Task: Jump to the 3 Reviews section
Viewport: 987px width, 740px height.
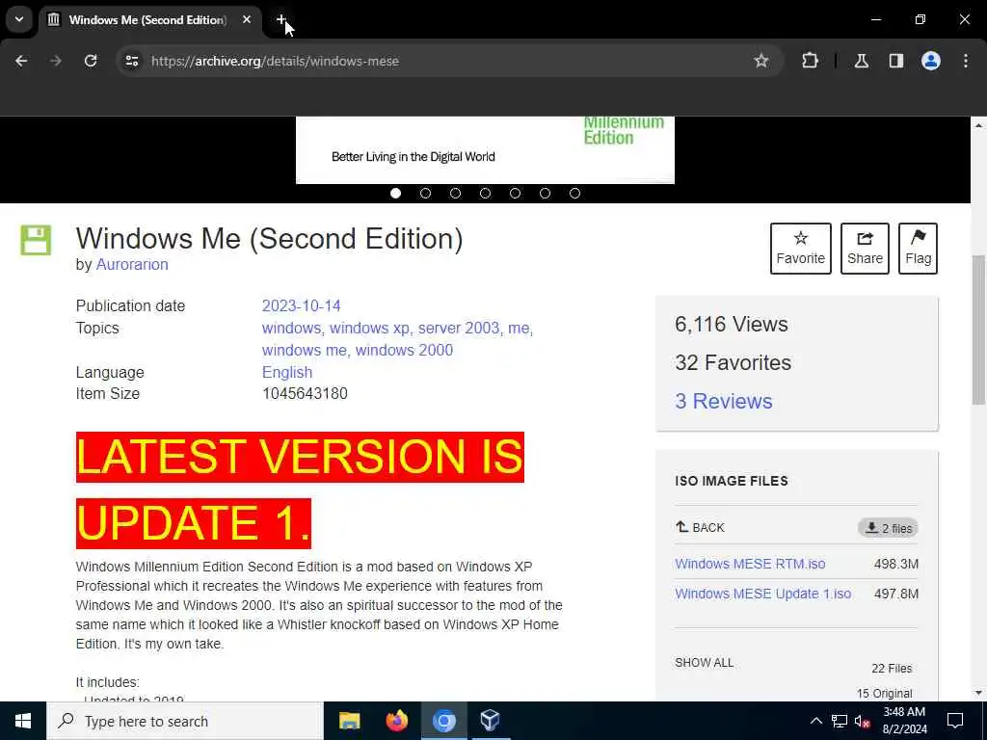Action: (x=723, y=401)
